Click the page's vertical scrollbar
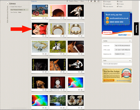 coord(139,61)
